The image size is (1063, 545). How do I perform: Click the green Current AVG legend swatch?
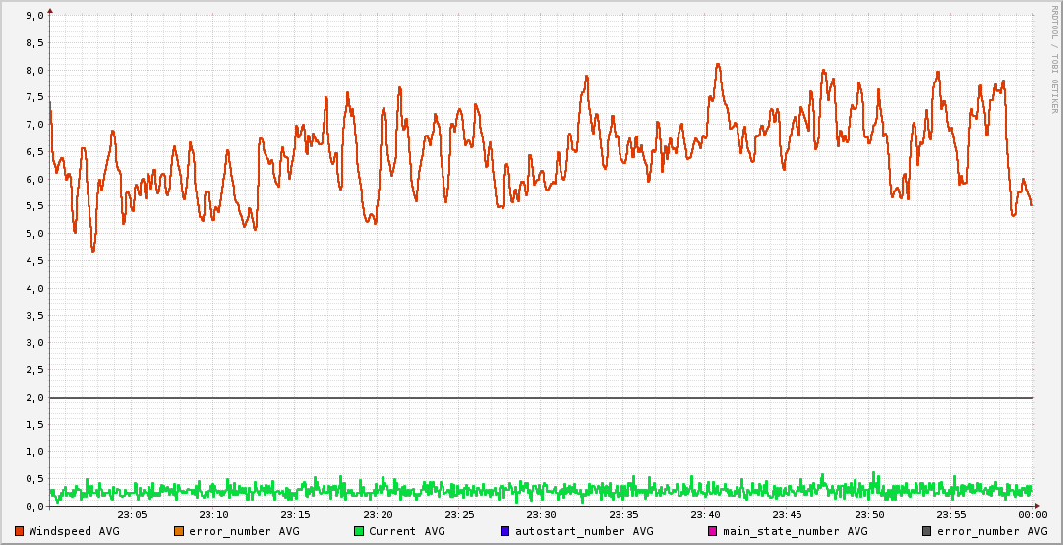pos(359,531)
